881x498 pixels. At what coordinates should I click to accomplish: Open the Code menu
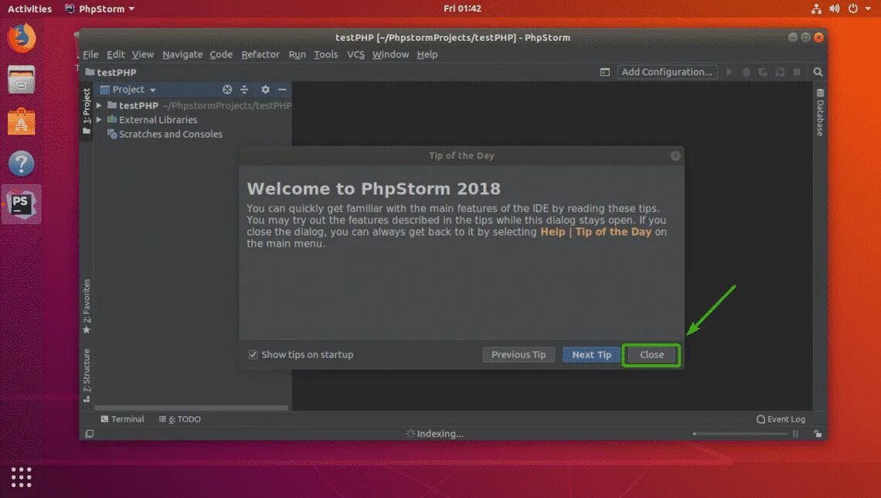(221, 55)
